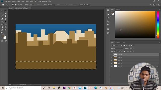The image size is (161, 90).
Task: Switch to the Channels tab
Action: 118,42
